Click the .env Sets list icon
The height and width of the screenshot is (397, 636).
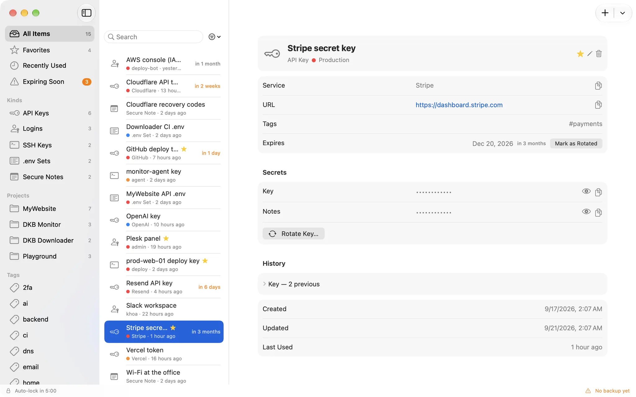coord(14,161)
